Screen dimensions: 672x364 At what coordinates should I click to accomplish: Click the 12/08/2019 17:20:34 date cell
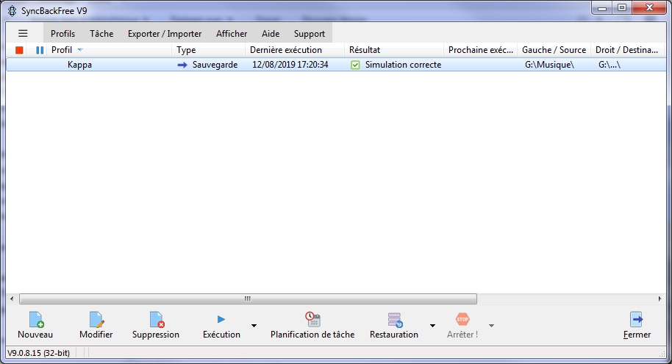[x=290, y=65]
